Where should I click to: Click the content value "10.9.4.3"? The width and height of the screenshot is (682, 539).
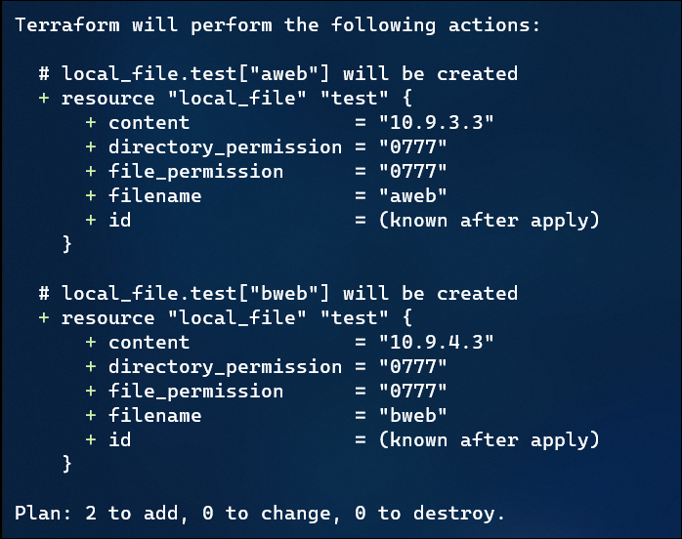[437, 343]
